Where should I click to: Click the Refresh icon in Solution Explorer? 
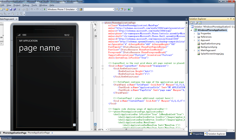pos(200,23)
